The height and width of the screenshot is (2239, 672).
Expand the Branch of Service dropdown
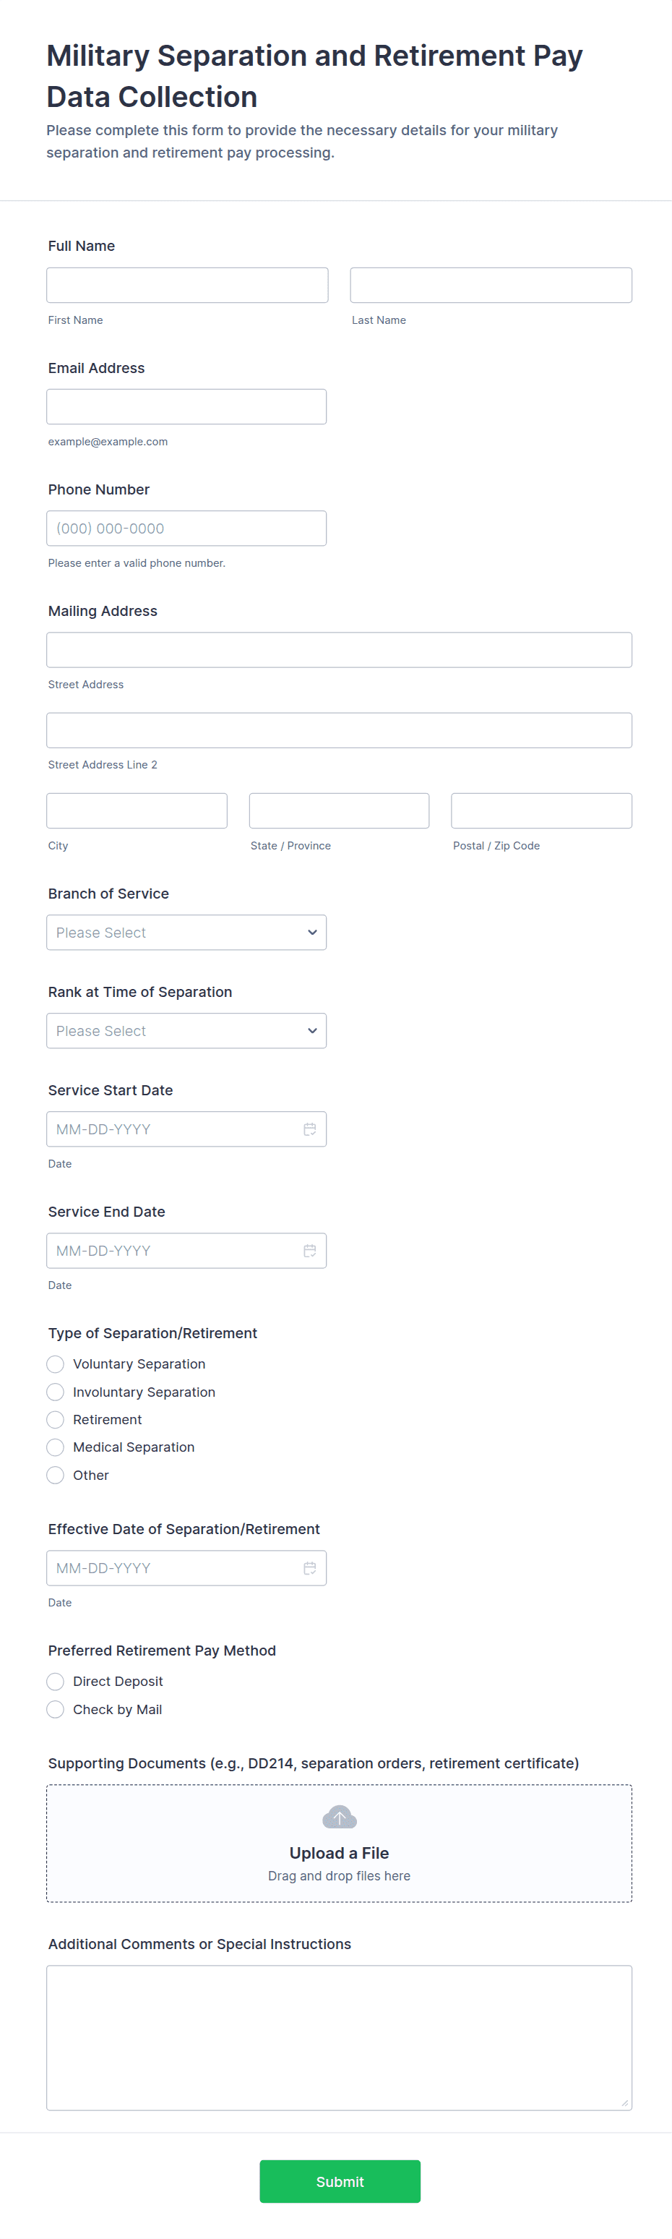pyautogui.click(x=186, y=932)
